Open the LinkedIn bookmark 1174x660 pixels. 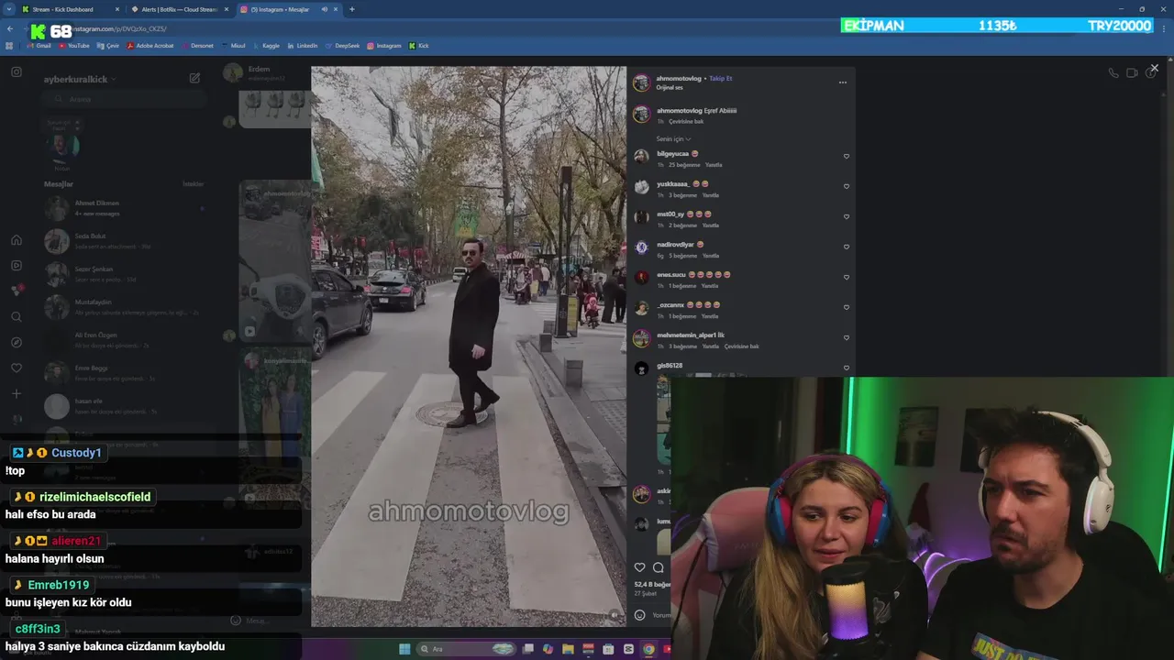(x=302, y=46)
